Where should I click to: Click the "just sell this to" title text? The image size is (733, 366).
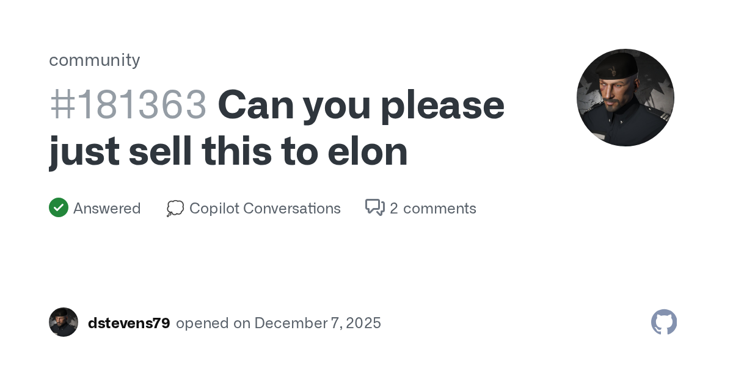pyautogui.click(x=183, y=151)
